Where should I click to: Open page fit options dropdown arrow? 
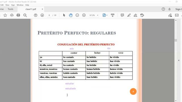tap(107, 15)
